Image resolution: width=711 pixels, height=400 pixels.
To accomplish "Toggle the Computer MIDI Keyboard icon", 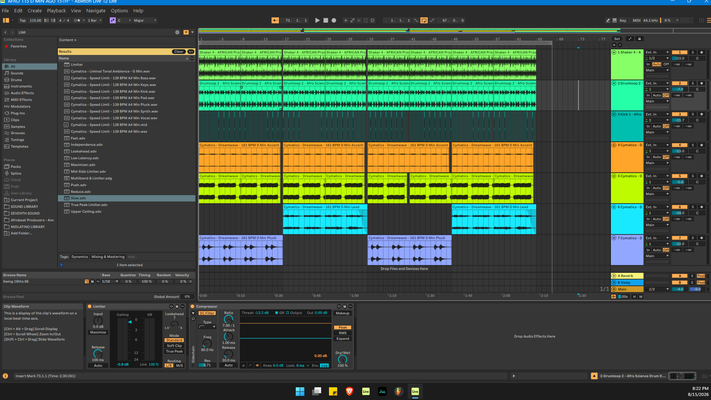I will (615, 21).
